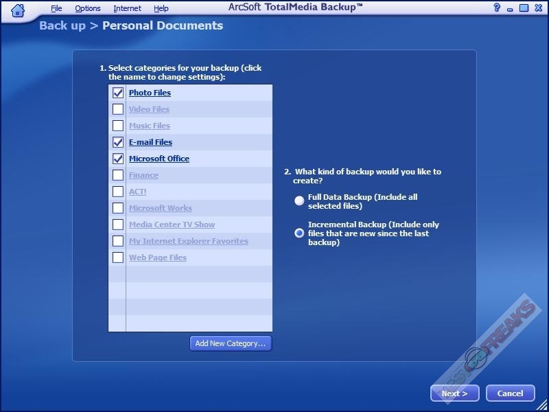Open the Internet menu
The image size is (549, 412).
pos(127,8)
